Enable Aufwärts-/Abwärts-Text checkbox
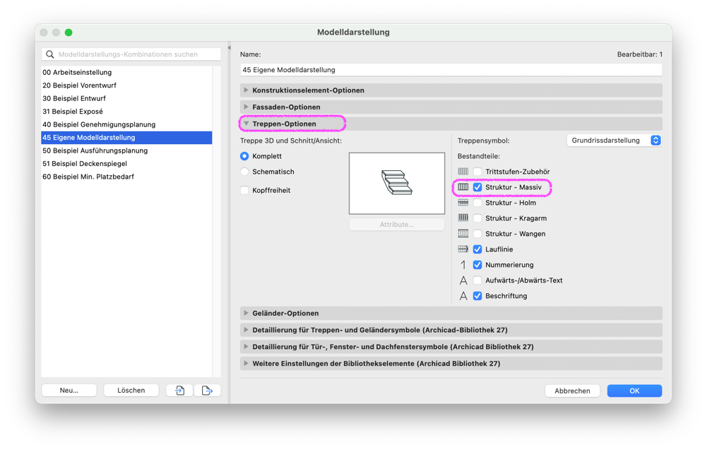Viewport: 707px width, 450px height. (x=477, y=280)
